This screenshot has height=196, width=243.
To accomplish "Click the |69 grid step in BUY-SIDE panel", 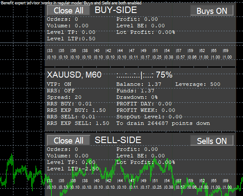I will click(226, 51).
